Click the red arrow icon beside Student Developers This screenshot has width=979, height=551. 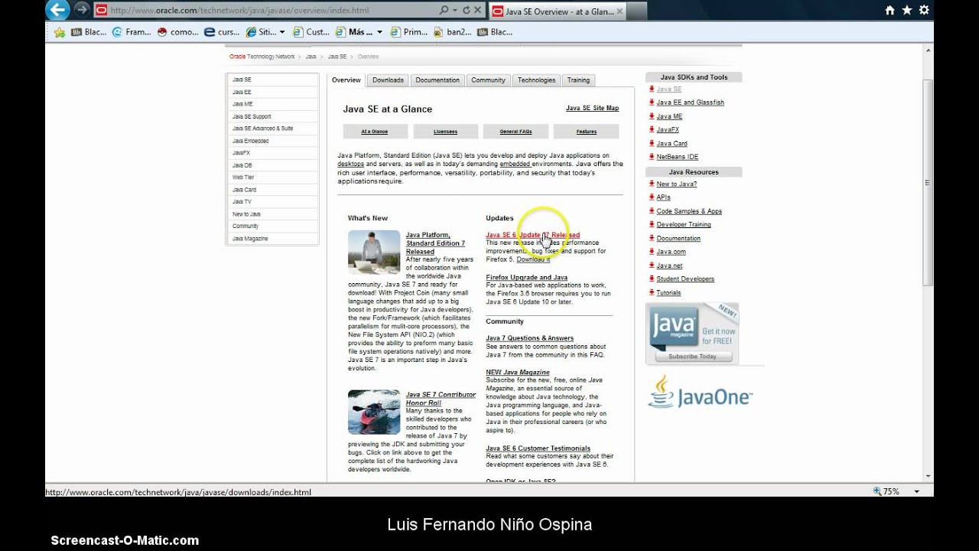[x=650, y=279]
